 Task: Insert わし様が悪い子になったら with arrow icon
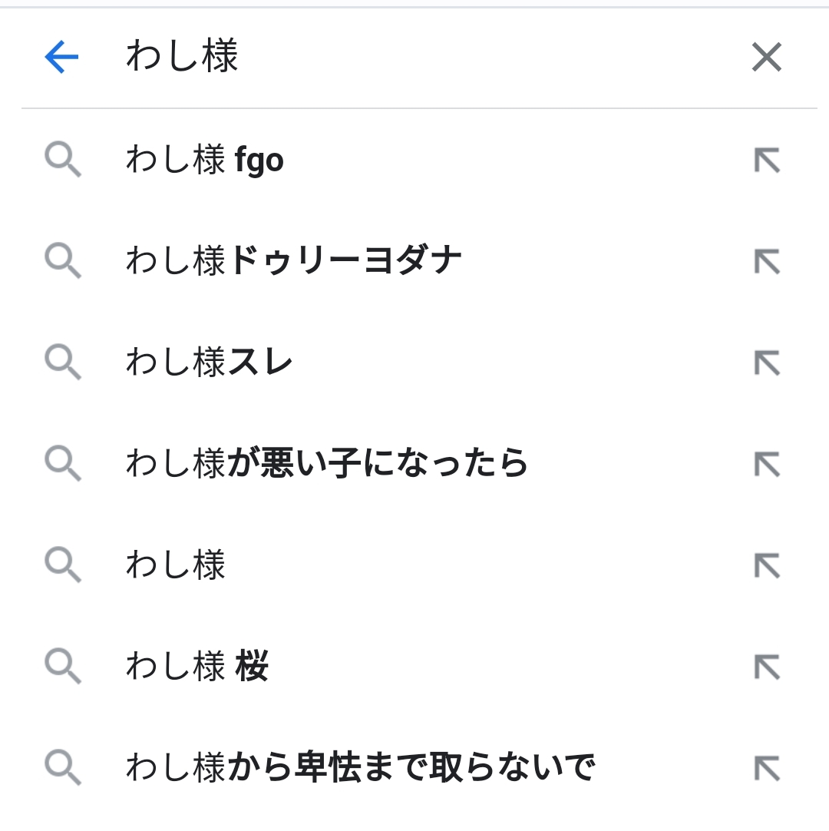pos(766,464)
